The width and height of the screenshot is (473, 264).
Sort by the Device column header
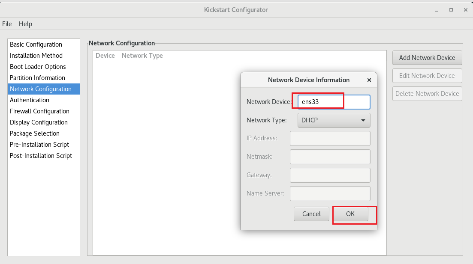pos(105,55)
